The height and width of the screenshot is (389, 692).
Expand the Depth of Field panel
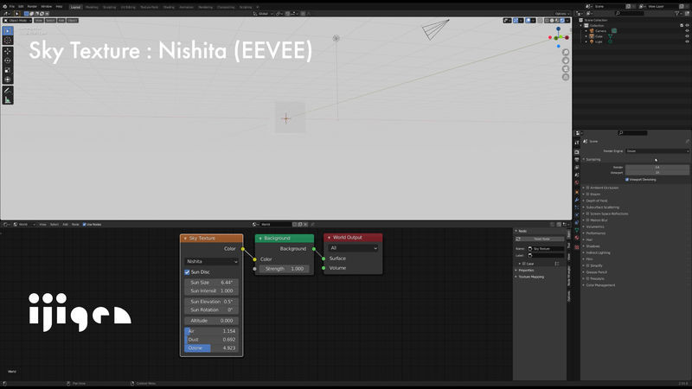tap(596, 201)
